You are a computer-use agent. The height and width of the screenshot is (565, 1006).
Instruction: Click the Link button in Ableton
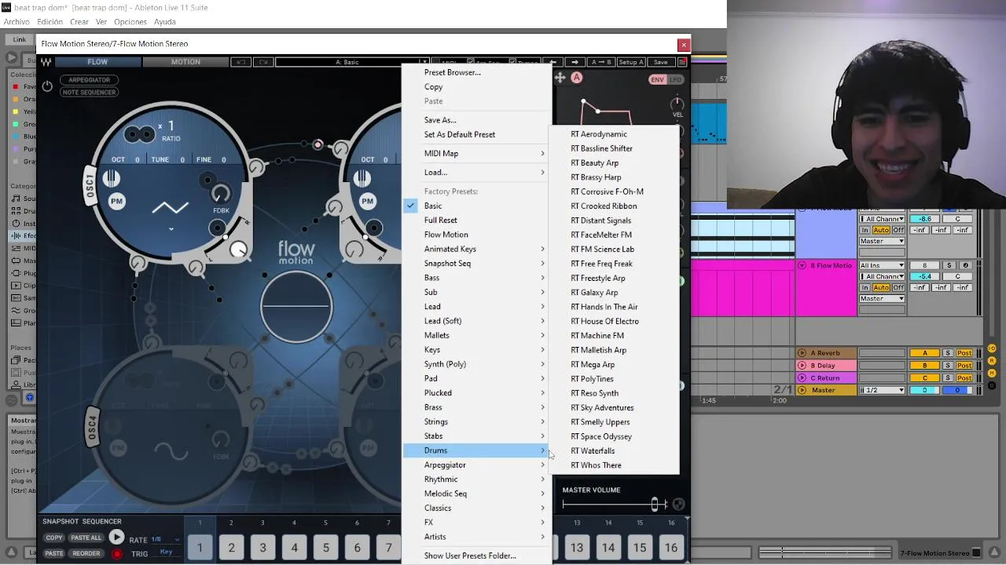click(20, 40)
